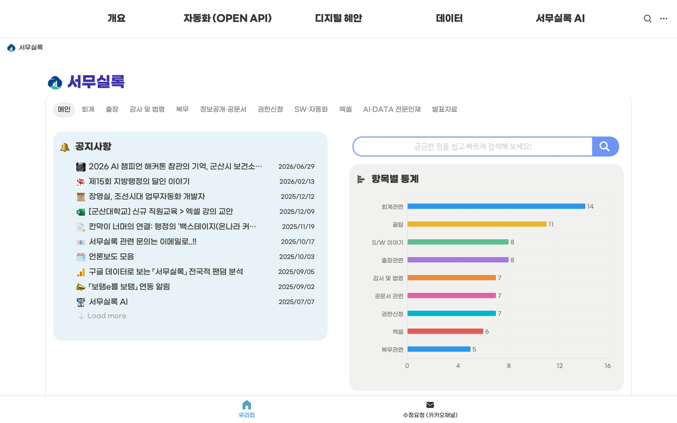Open 장영실, 조선시대 업무자동화 개발자 notice
Image resolution: width=677 pixels, height=423 pixels.
pyautogui.click(x=147, y=196)
